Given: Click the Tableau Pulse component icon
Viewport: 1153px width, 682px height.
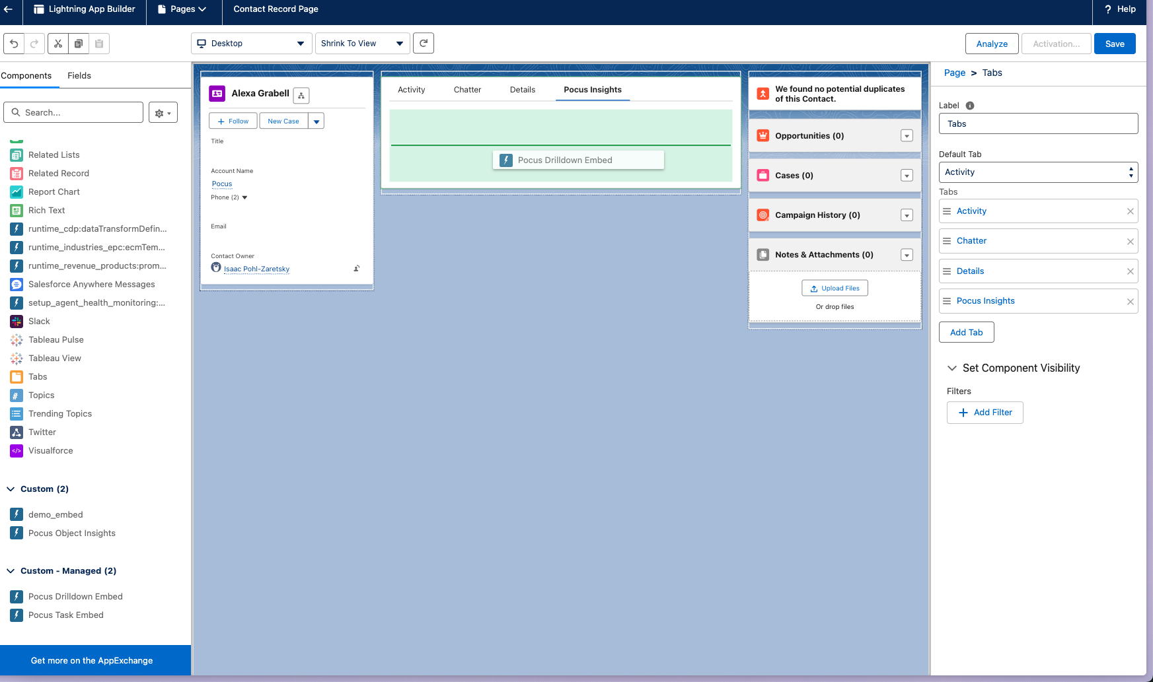Looking at the screenshot, I should (x=17, y=340).
